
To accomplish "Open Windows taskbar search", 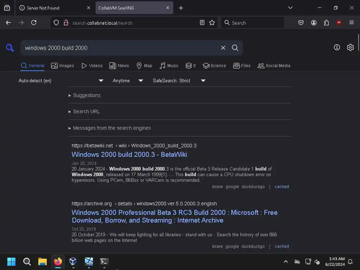I will 27,262.
